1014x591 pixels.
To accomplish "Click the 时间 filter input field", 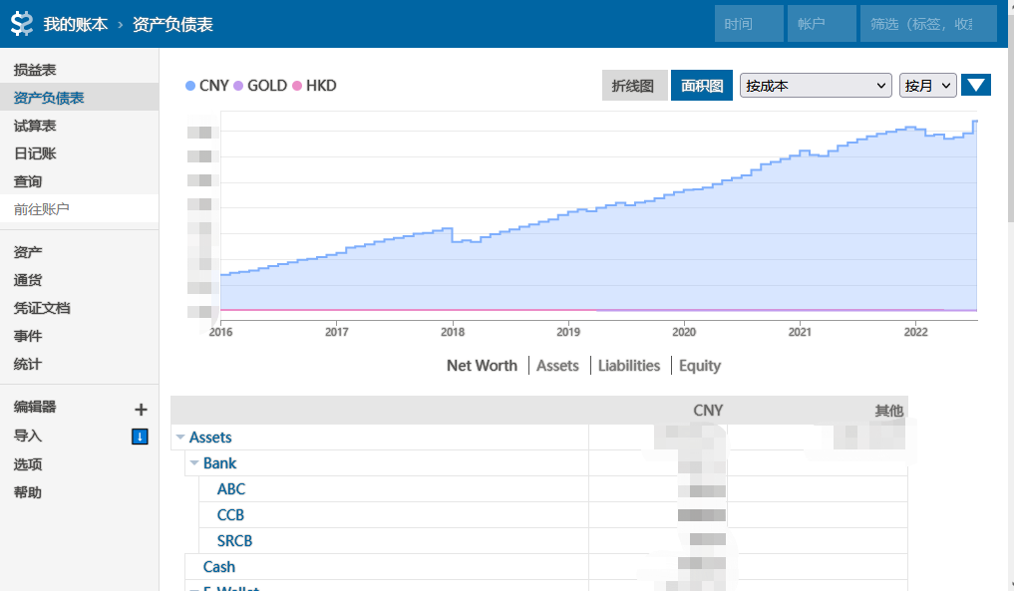I will coord(749,24).
